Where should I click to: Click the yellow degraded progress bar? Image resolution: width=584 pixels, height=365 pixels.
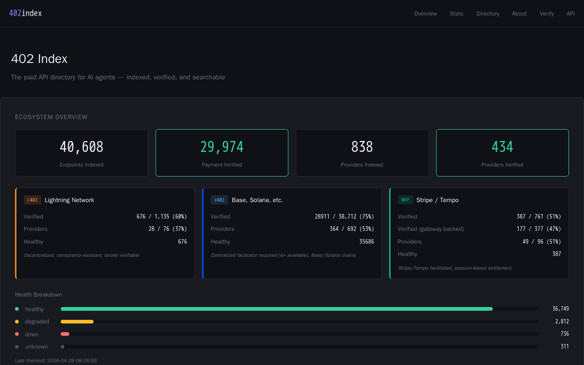tap(77, 322)
